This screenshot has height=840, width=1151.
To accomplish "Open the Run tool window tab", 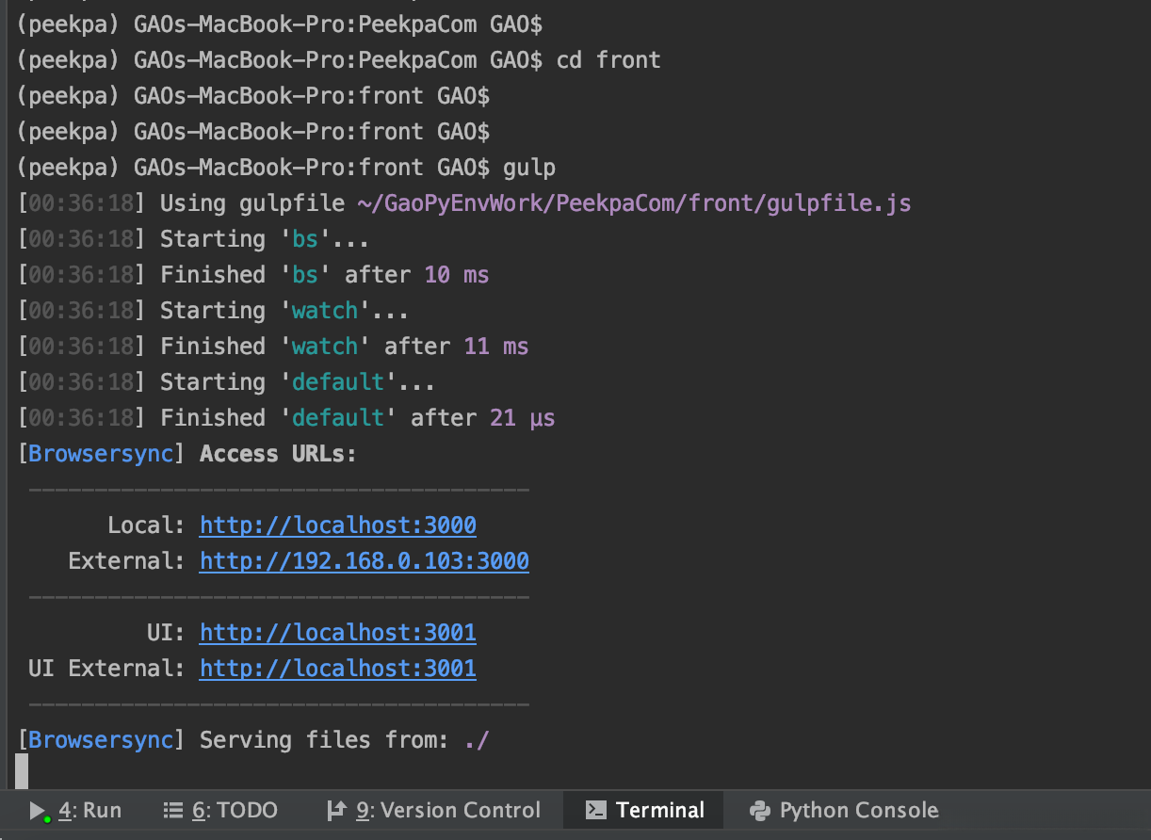I will [x=90, y=811].
